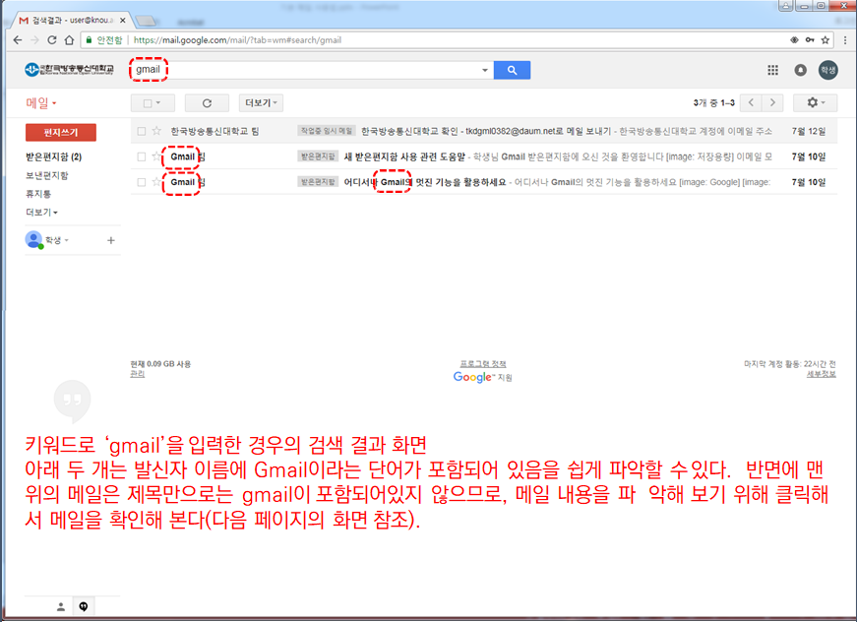Viewport: 857px width, 622px height.
Task: Open the notifications bell
Action: point(800,70)
